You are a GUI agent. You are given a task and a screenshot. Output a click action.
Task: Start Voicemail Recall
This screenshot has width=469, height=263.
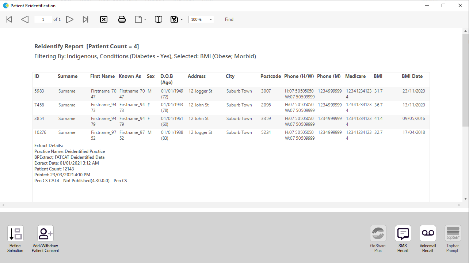(x=428, y=239)
